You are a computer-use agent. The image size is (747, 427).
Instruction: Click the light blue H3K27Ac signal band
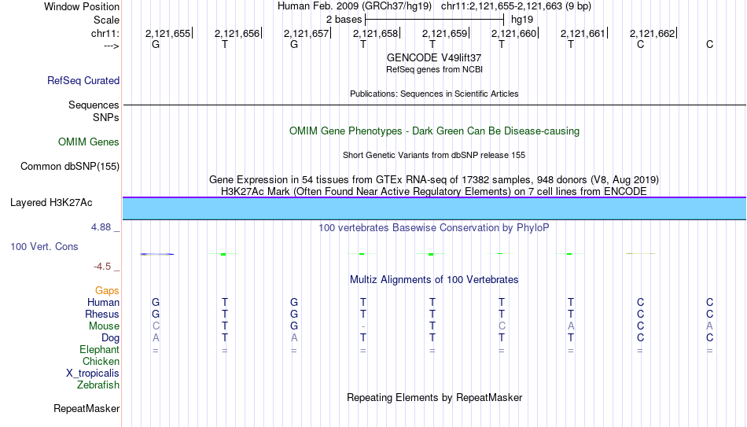(x=434, y=208)
